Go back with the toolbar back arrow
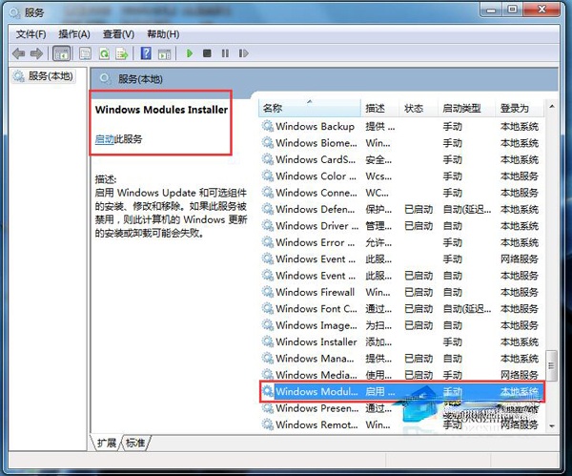The height and width of the screenshot is (476, 572). pyautogui.click(x=19, y=53)
